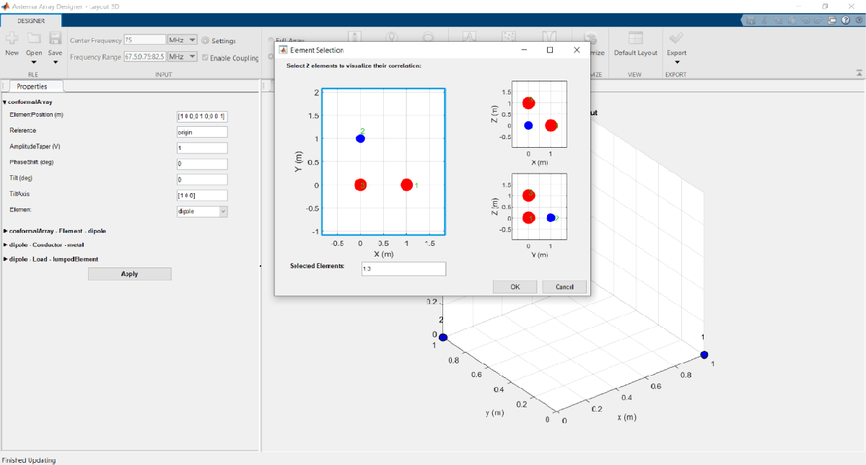
Task: Click the Optimize icon
Action: [590, 39]
